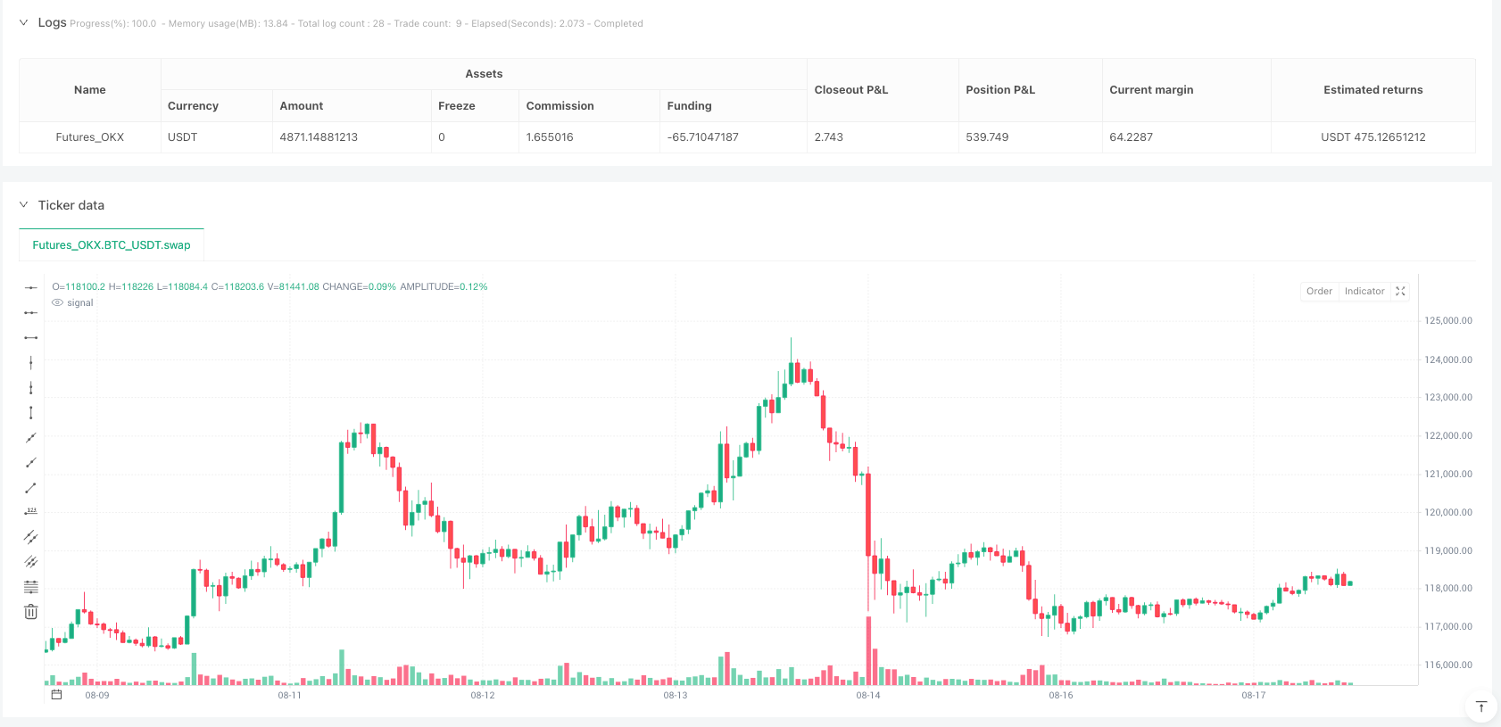This screenshot has height=727, width=1501.
Task: Select the parallel channel lines tool
Action: 31,537
